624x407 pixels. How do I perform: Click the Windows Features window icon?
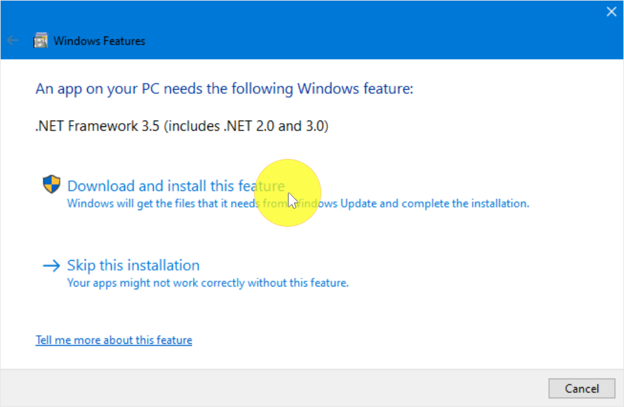(x=40, y=41)
